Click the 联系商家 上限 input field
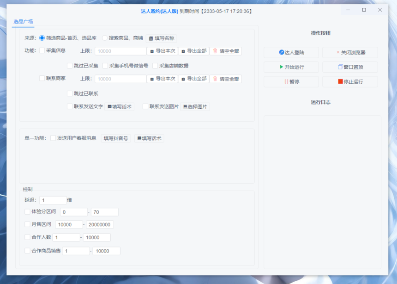 point(120,79)
